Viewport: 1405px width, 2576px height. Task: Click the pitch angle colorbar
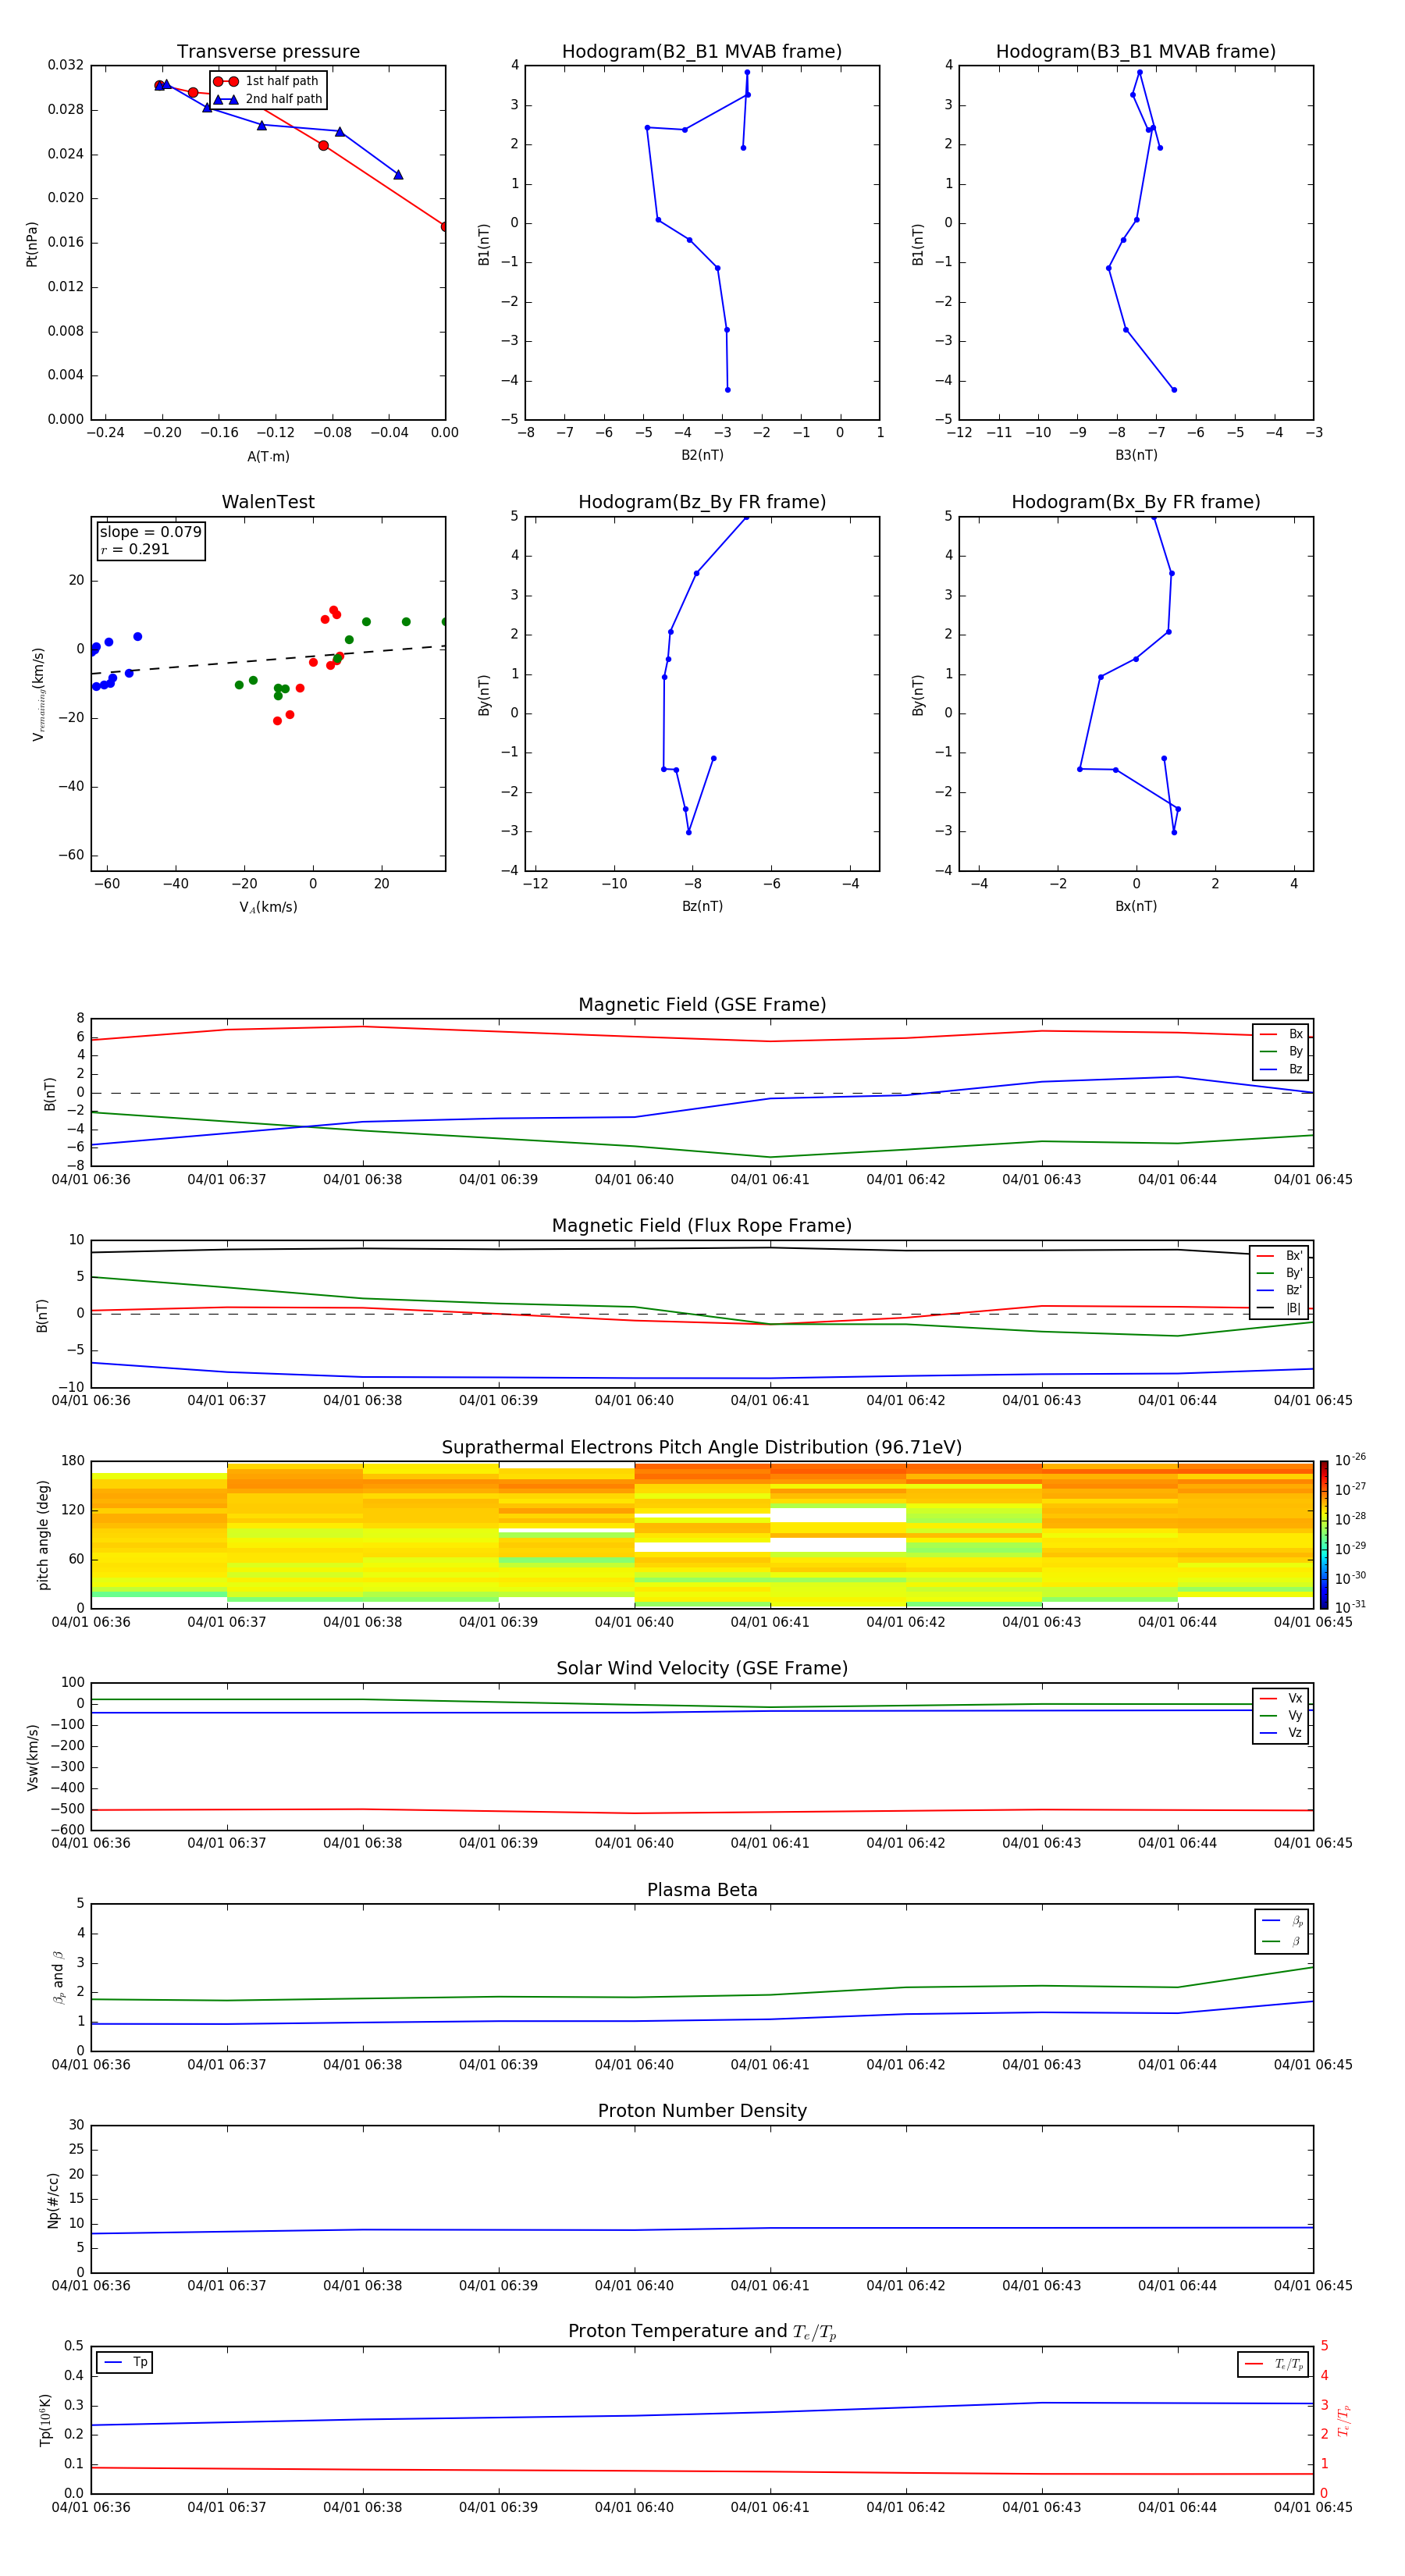coord(1324,1535)
